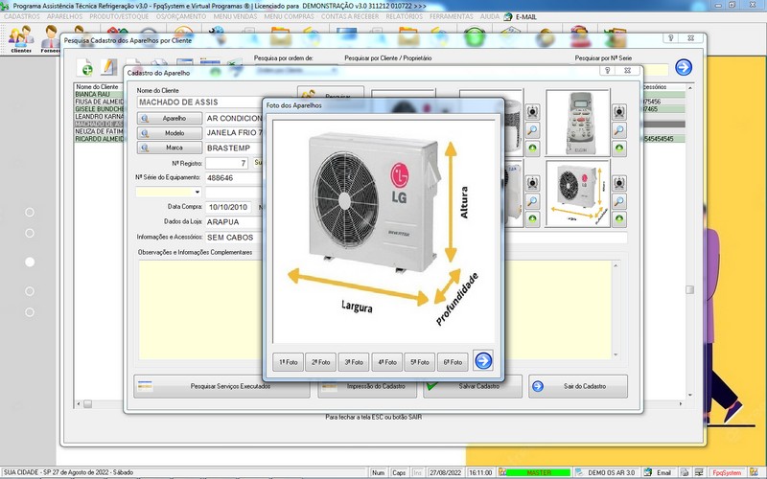Click the E-MAIL icon in menu bar
The image size is (767, 479).
click(x=508, y=16)
